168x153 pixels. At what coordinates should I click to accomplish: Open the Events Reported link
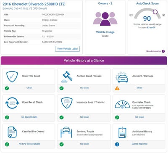point(139,144)
